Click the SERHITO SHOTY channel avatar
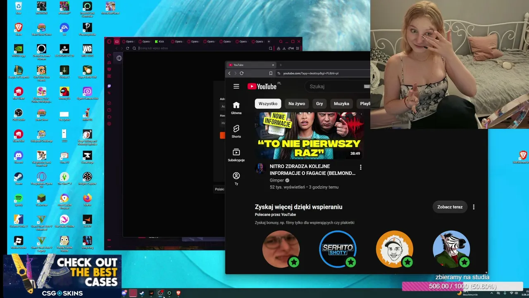The width and height of the screenshot is (529, 298). click(x=338, y=249)
